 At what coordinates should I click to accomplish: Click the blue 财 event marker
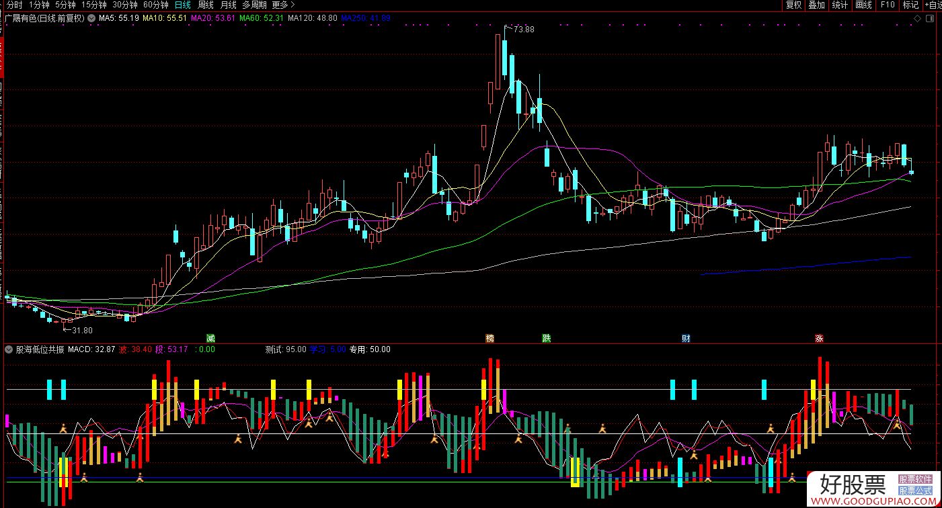686,338
